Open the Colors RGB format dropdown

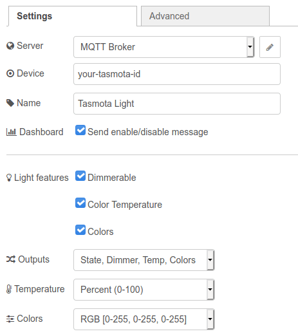click(x=144, y=319)
